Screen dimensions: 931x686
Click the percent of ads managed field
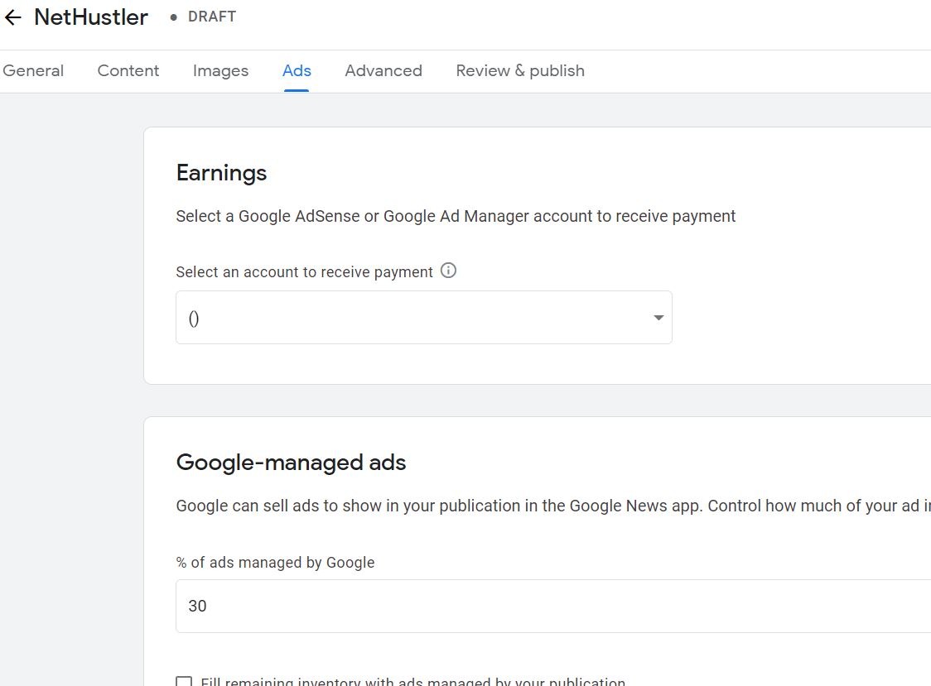[x=553, y=606]
